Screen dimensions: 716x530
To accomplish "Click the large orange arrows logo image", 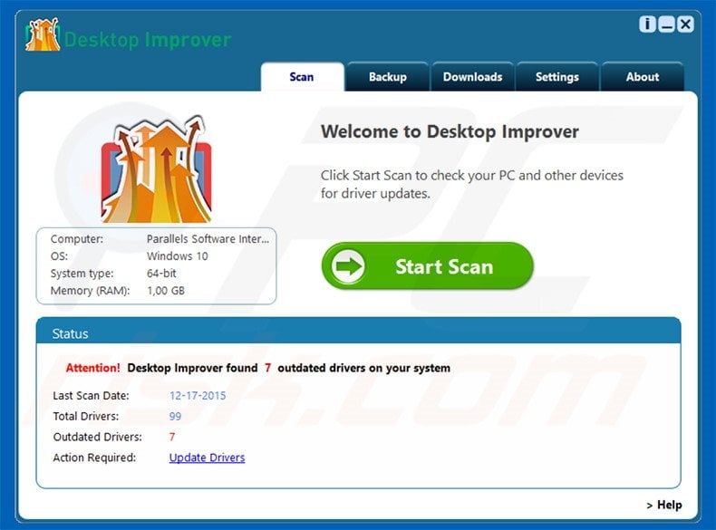I will [156, 169].
